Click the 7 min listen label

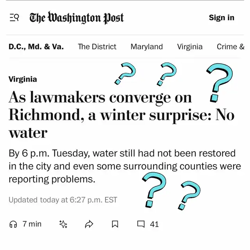[x=32, y=224]
